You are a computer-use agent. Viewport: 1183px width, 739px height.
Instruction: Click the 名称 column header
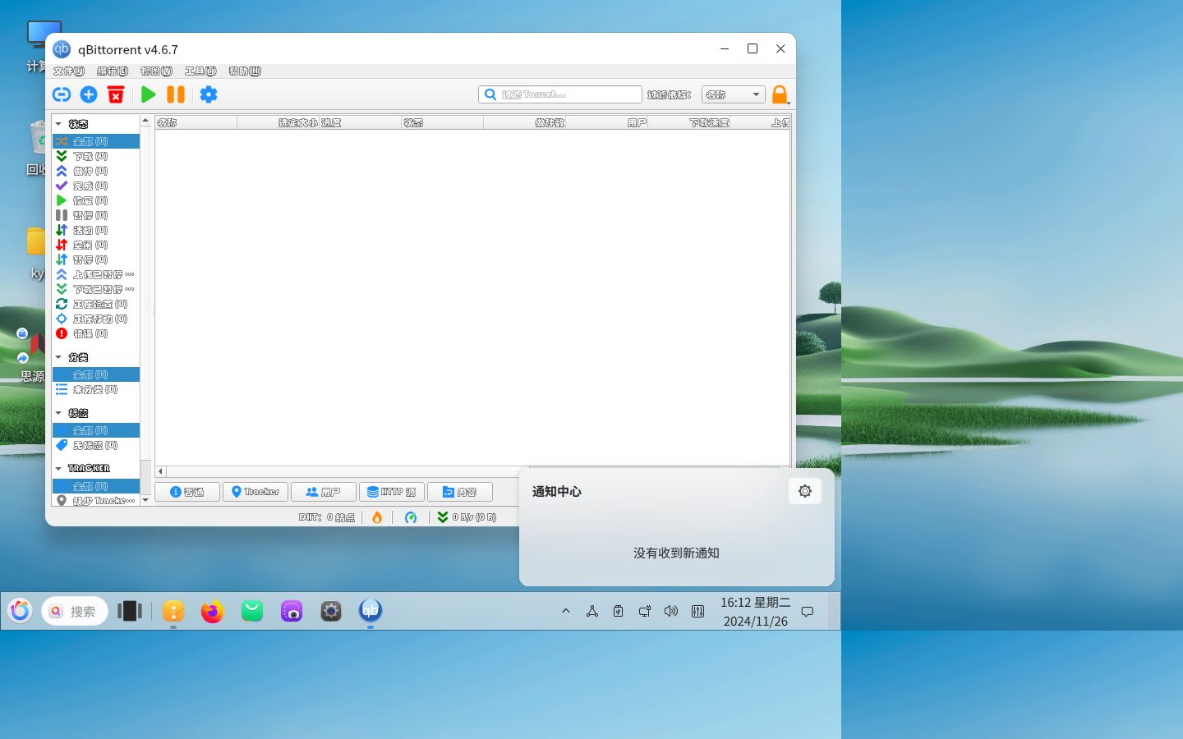click(196, 123)
